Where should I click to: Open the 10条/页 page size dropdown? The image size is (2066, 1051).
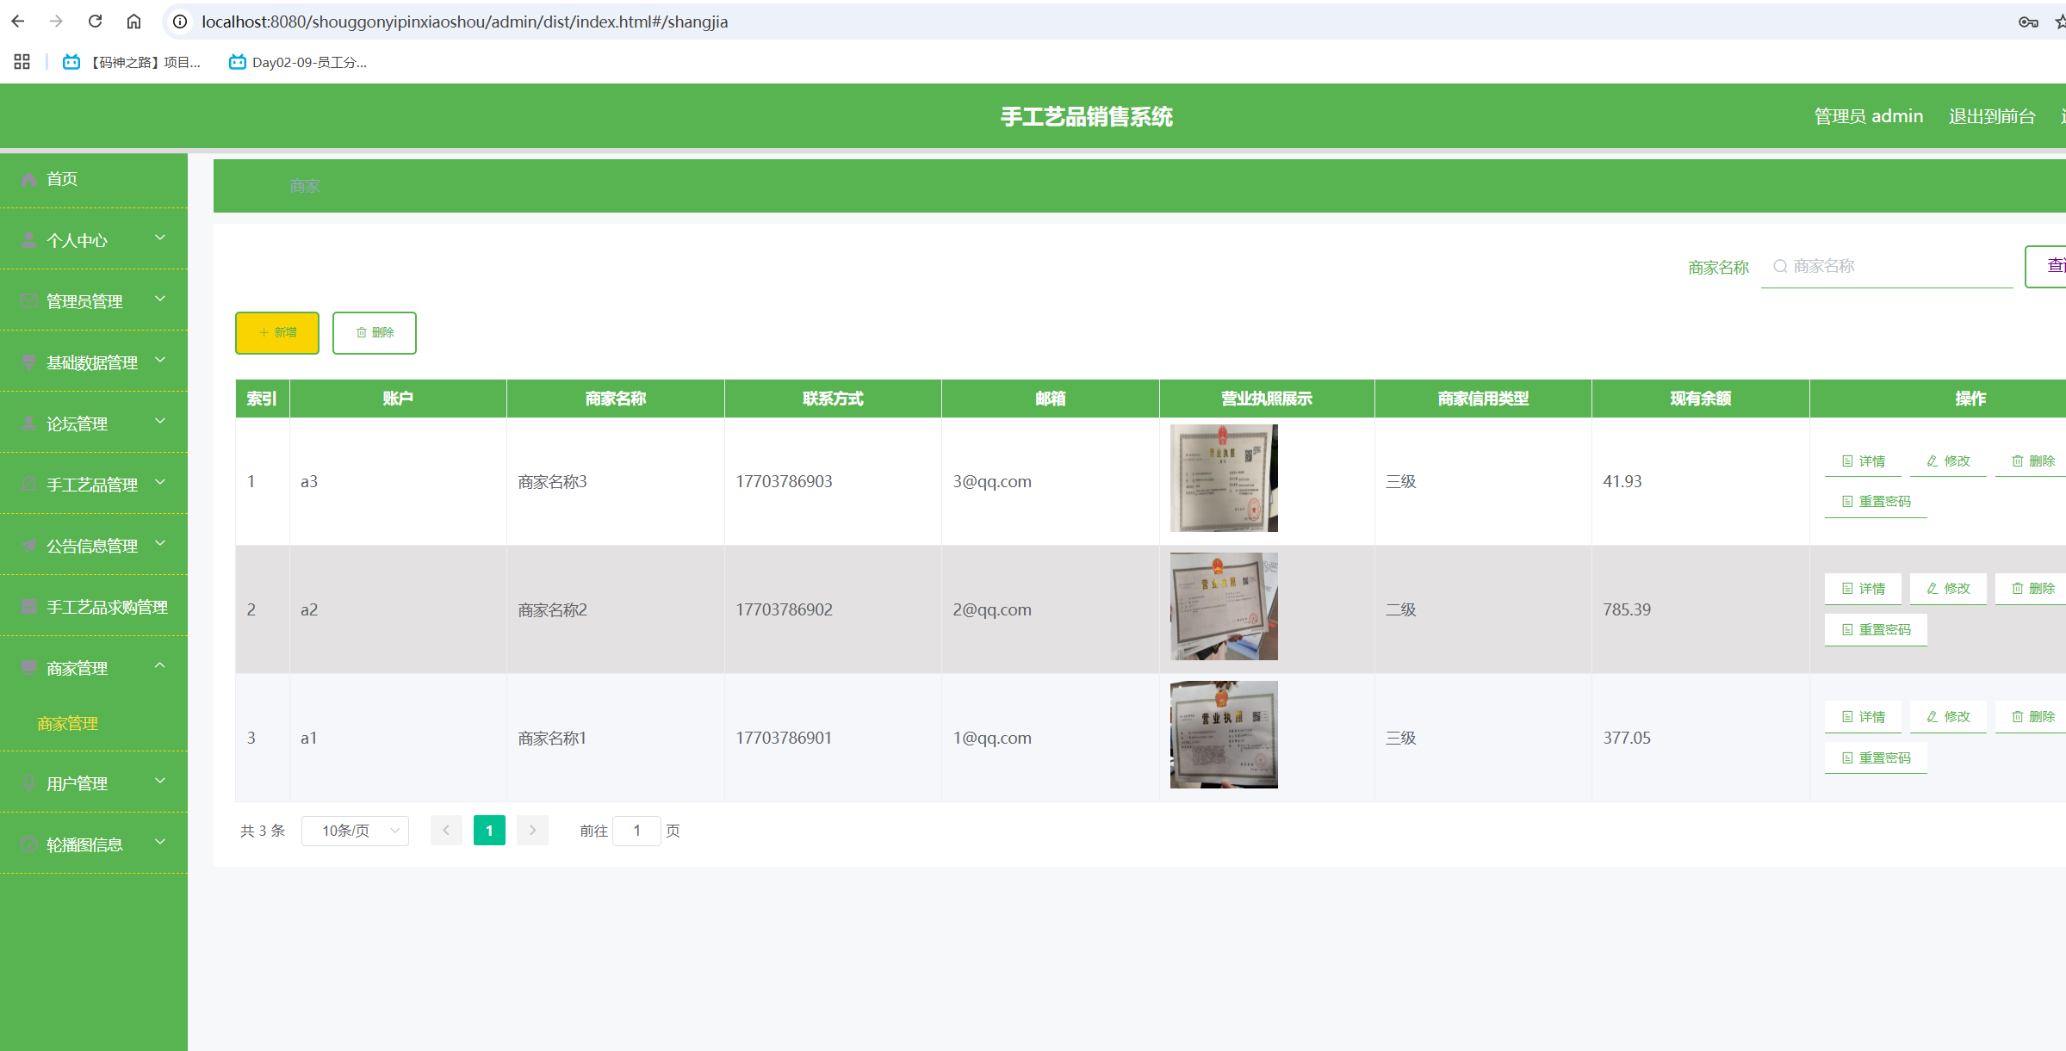coord(355,831)
